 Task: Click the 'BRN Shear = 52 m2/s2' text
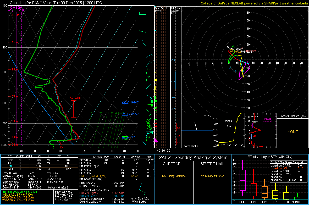(x=102, y=183)
